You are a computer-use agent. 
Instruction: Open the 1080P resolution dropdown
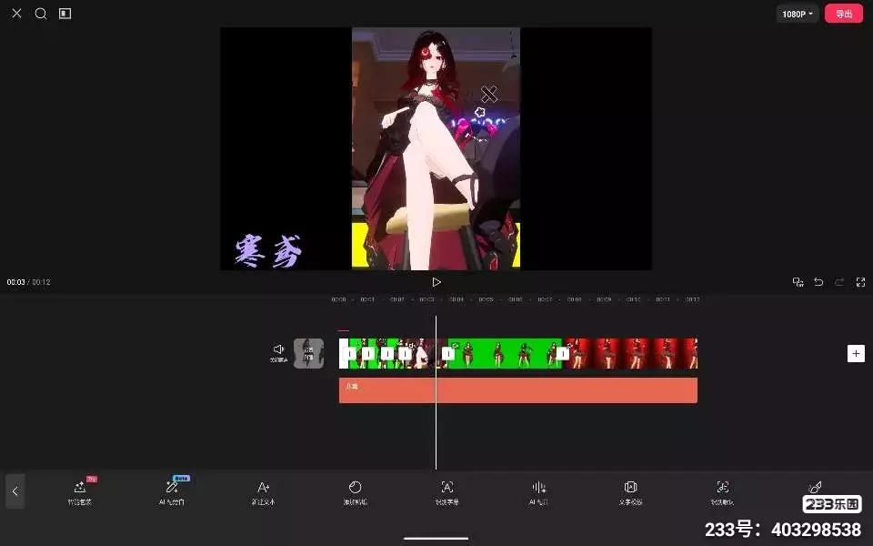[x=798, y=14]
